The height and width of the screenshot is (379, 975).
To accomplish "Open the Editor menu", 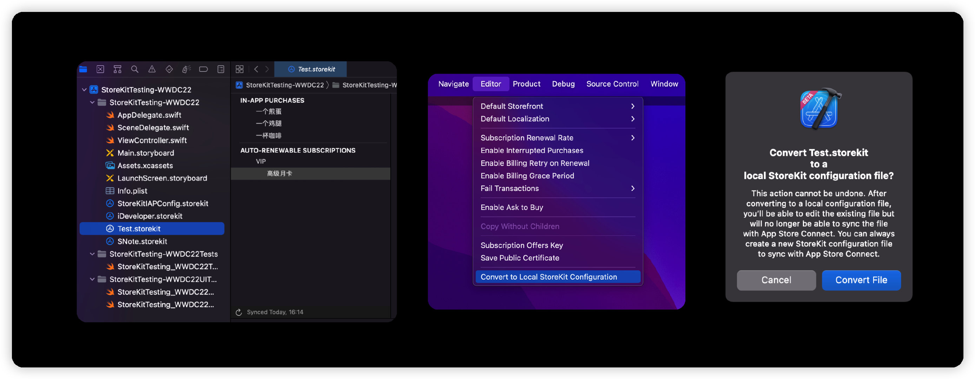I will coord(491,84).
